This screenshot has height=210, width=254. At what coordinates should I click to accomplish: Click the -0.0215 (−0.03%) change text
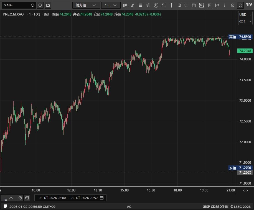(x=148, y=14)
